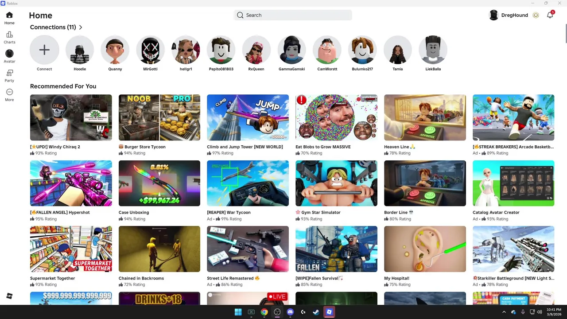Click the Robux coin icon

pos(536,15)
